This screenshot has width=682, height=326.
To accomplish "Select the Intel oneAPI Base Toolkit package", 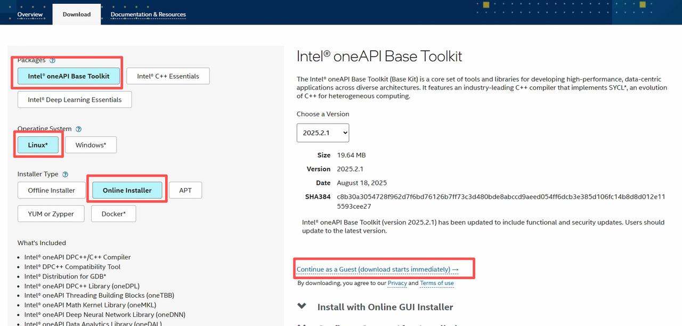I will [69, 76].
